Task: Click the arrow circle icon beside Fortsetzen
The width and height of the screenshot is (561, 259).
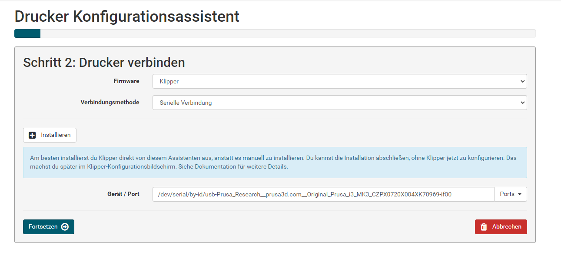Action: coord(65,227)
